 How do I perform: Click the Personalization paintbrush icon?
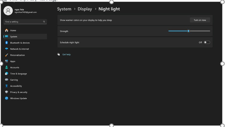click(6, 55)
